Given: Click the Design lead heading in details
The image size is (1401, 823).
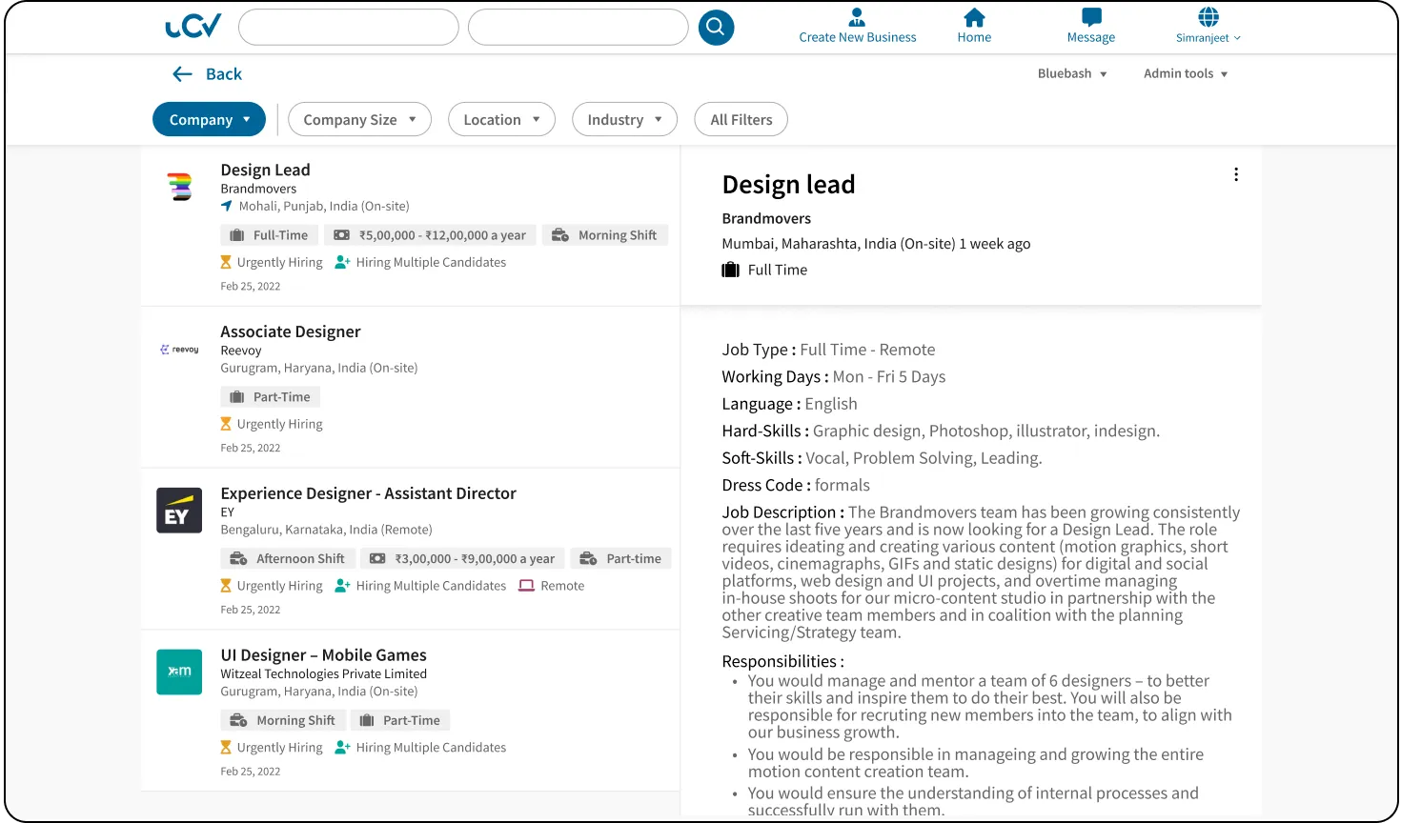Looking at the screenshot, I should coord(788,184).
